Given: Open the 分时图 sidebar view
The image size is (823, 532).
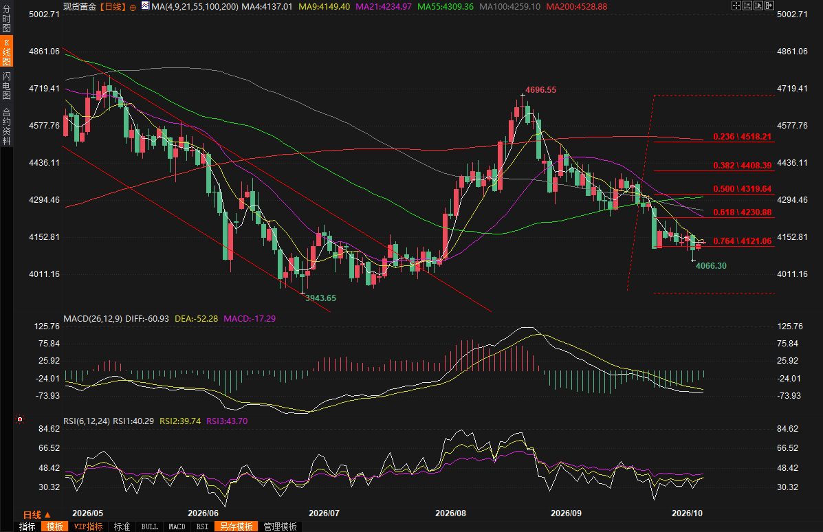Looking at the screenshot, I should click(x=6, y=19).
